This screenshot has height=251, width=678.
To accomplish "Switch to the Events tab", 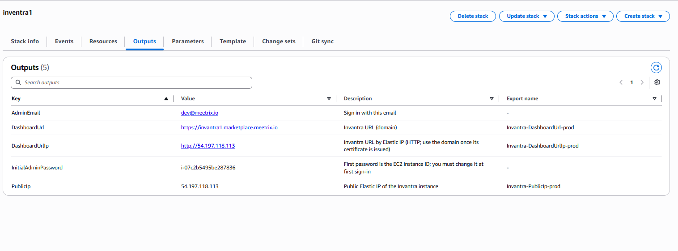I will (64, 41).
